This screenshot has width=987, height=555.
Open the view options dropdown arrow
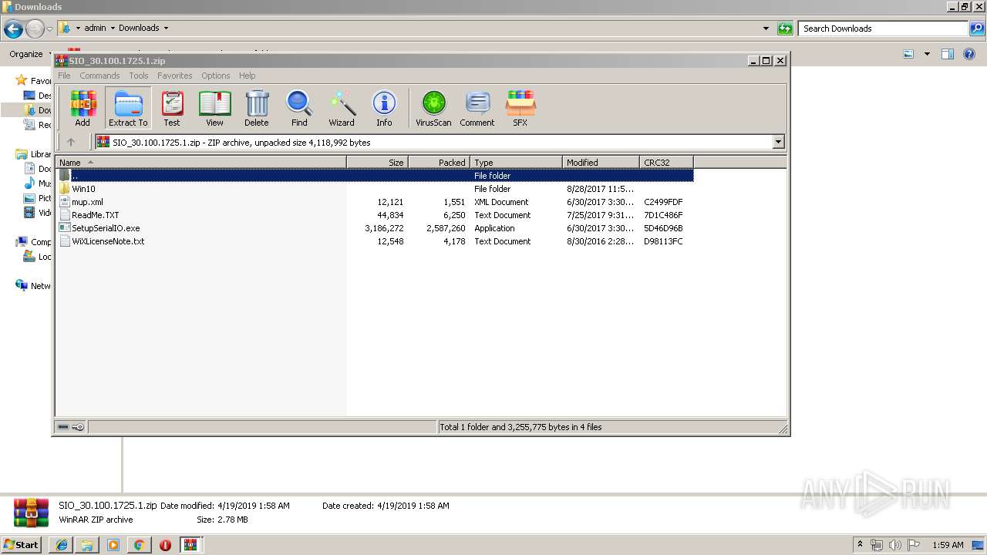[x=927, y=54]
